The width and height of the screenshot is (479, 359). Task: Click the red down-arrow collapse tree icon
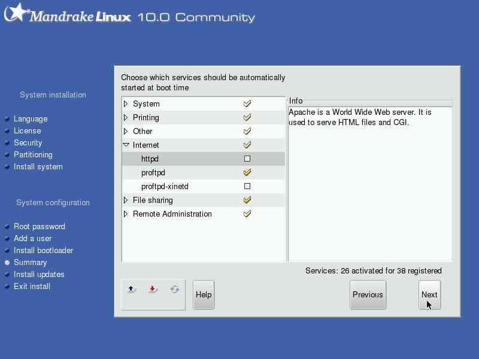click(x=153, y=289)
